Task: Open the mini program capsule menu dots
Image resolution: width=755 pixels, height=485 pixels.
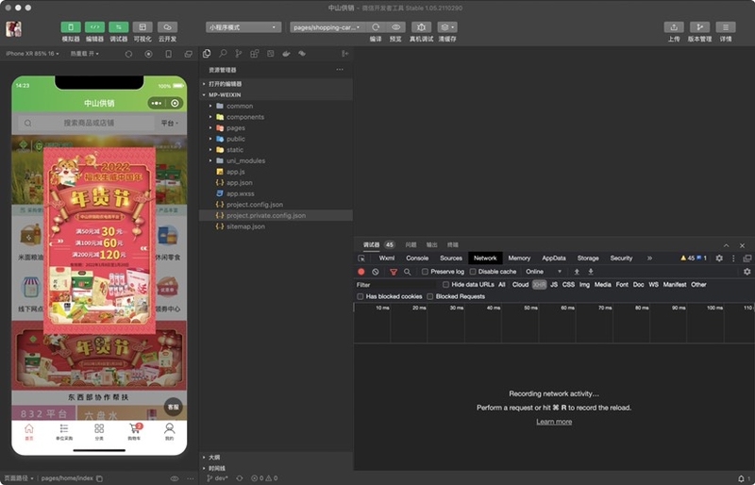Action: point(157,103)
